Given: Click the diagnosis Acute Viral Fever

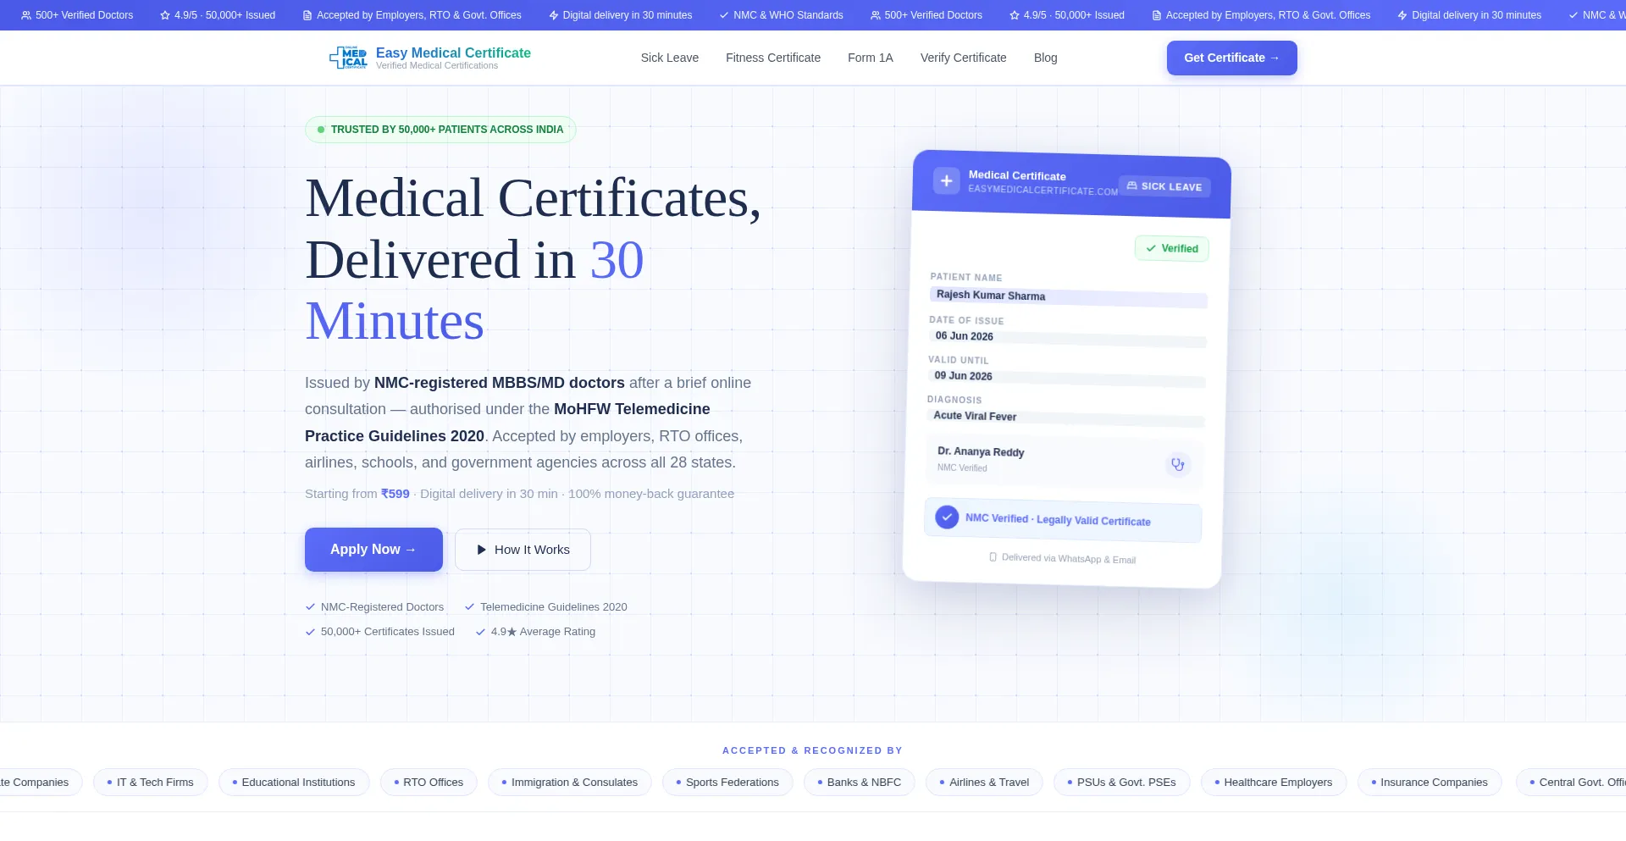Looking at the screenshot, I should tap(975, 416).
